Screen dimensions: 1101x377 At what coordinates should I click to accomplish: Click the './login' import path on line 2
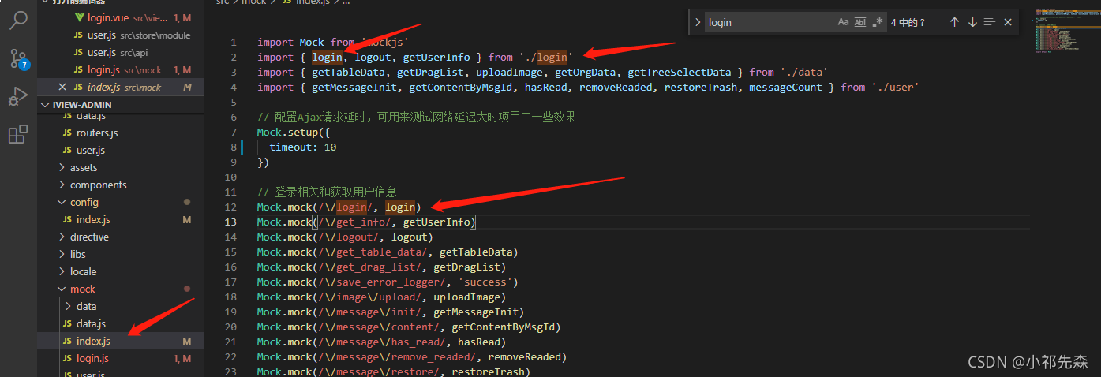[545, 57]
